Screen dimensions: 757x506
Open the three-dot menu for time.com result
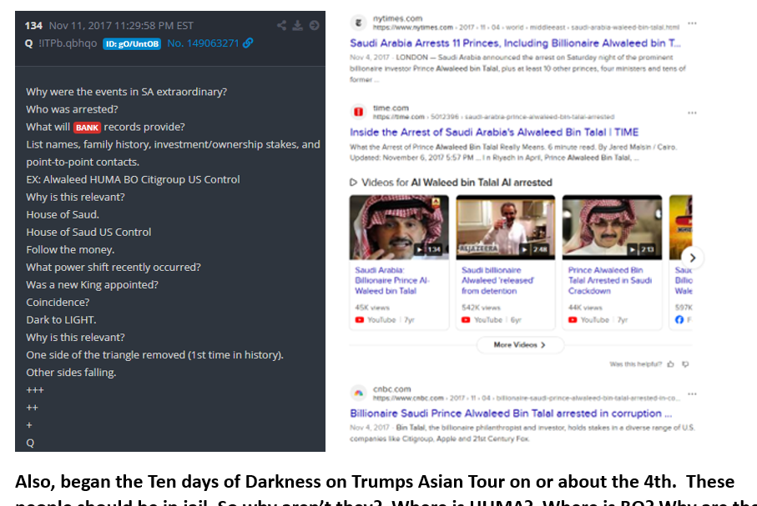click(692, 113)
